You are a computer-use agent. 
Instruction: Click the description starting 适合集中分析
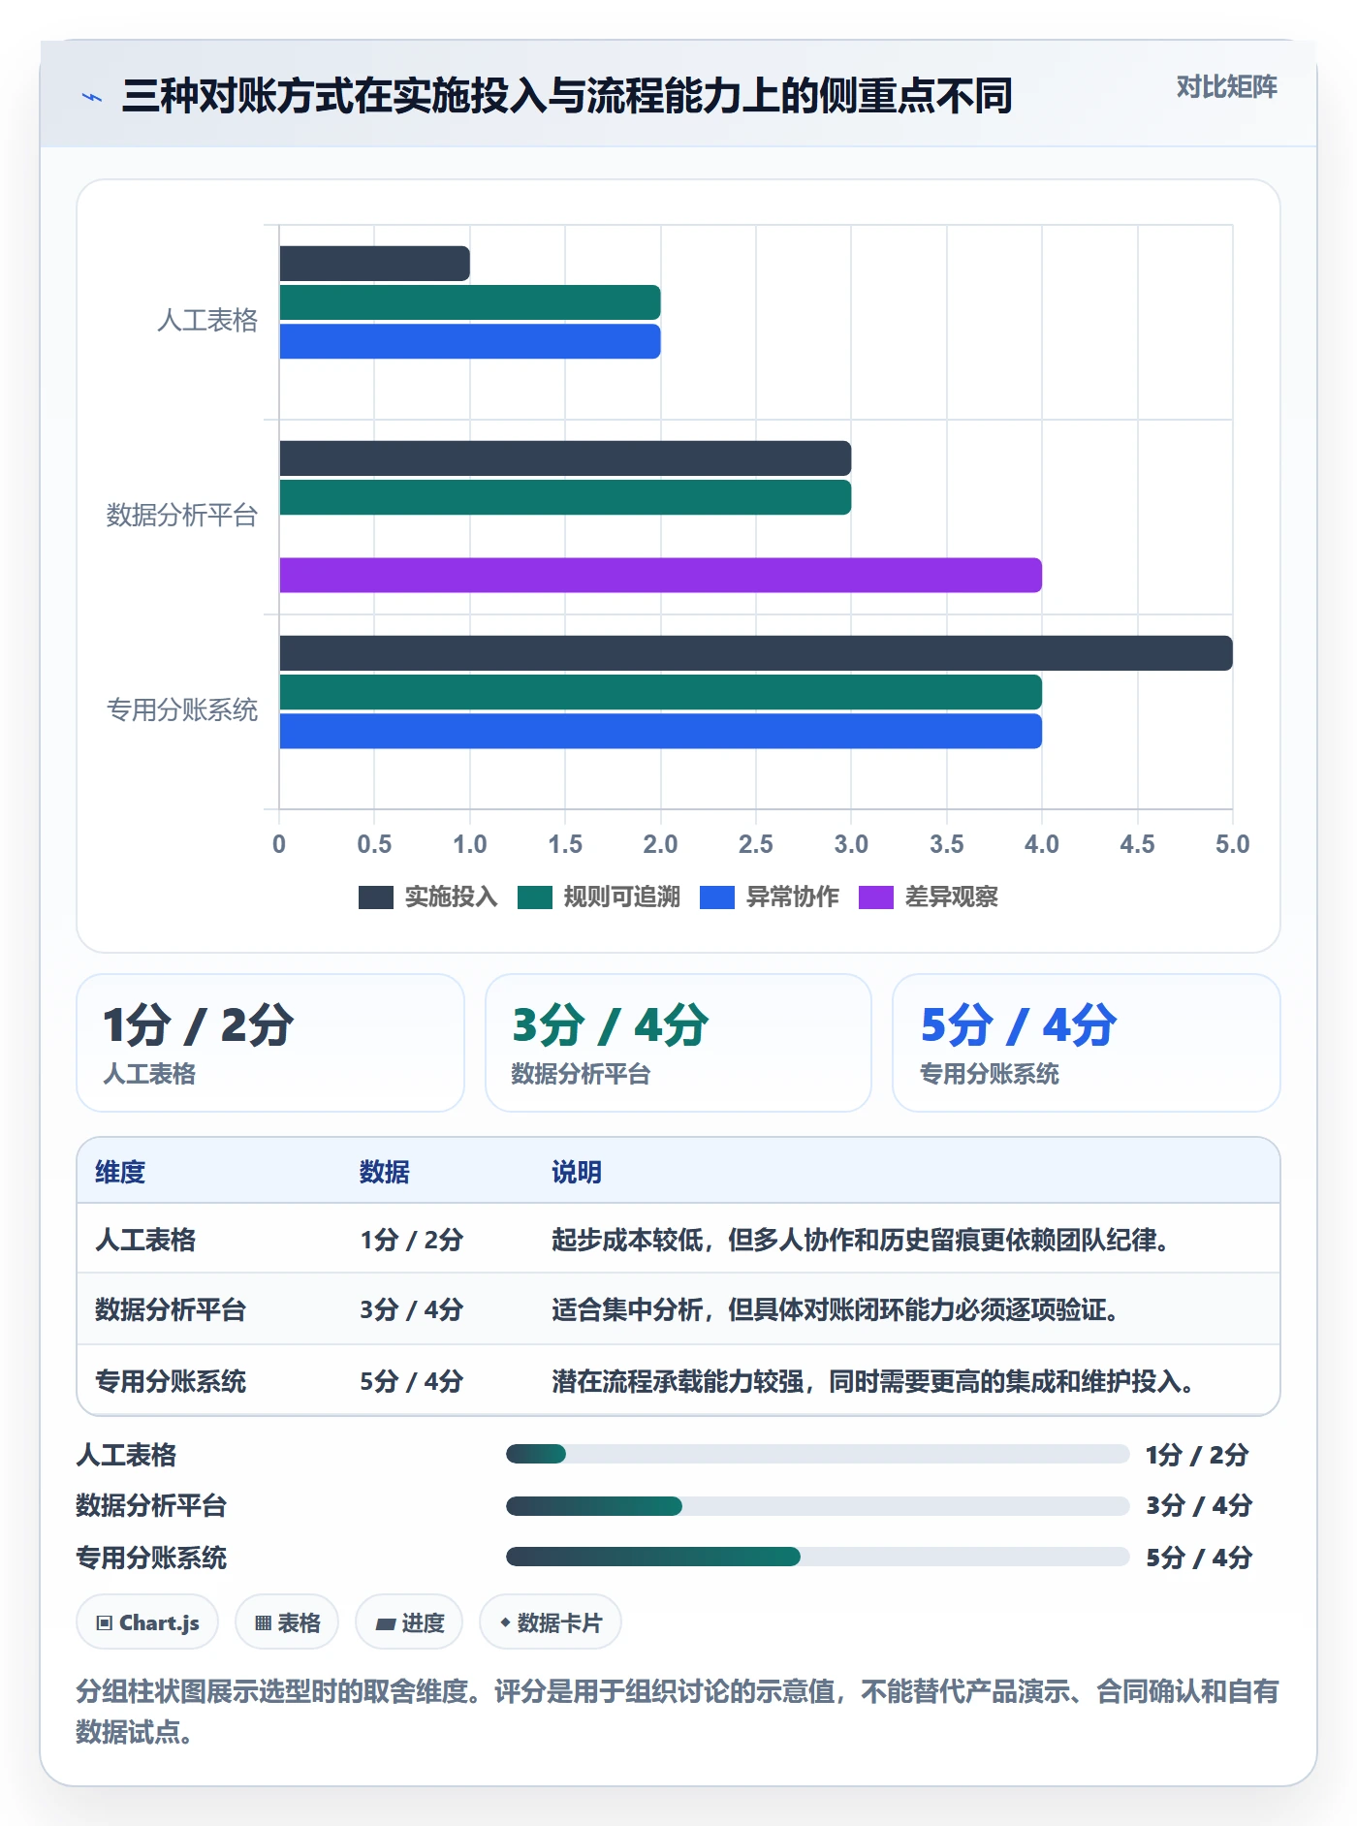click(x=836, y=1309)
